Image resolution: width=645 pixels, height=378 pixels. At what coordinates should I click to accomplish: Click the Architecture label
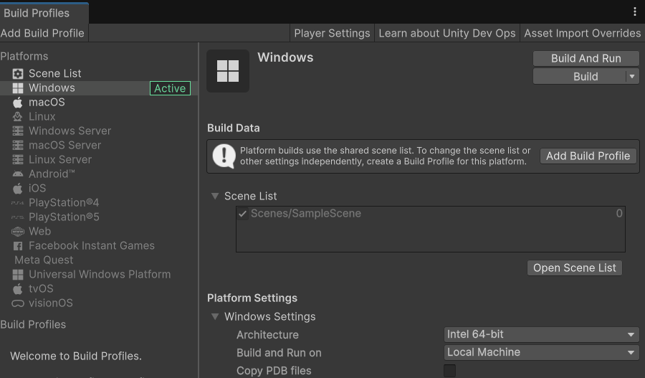(x=267, y=335)
